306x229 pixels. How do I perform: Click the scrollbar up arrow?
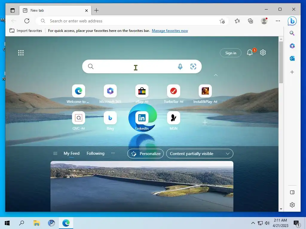pyautogui.click(x=281, y=39)
